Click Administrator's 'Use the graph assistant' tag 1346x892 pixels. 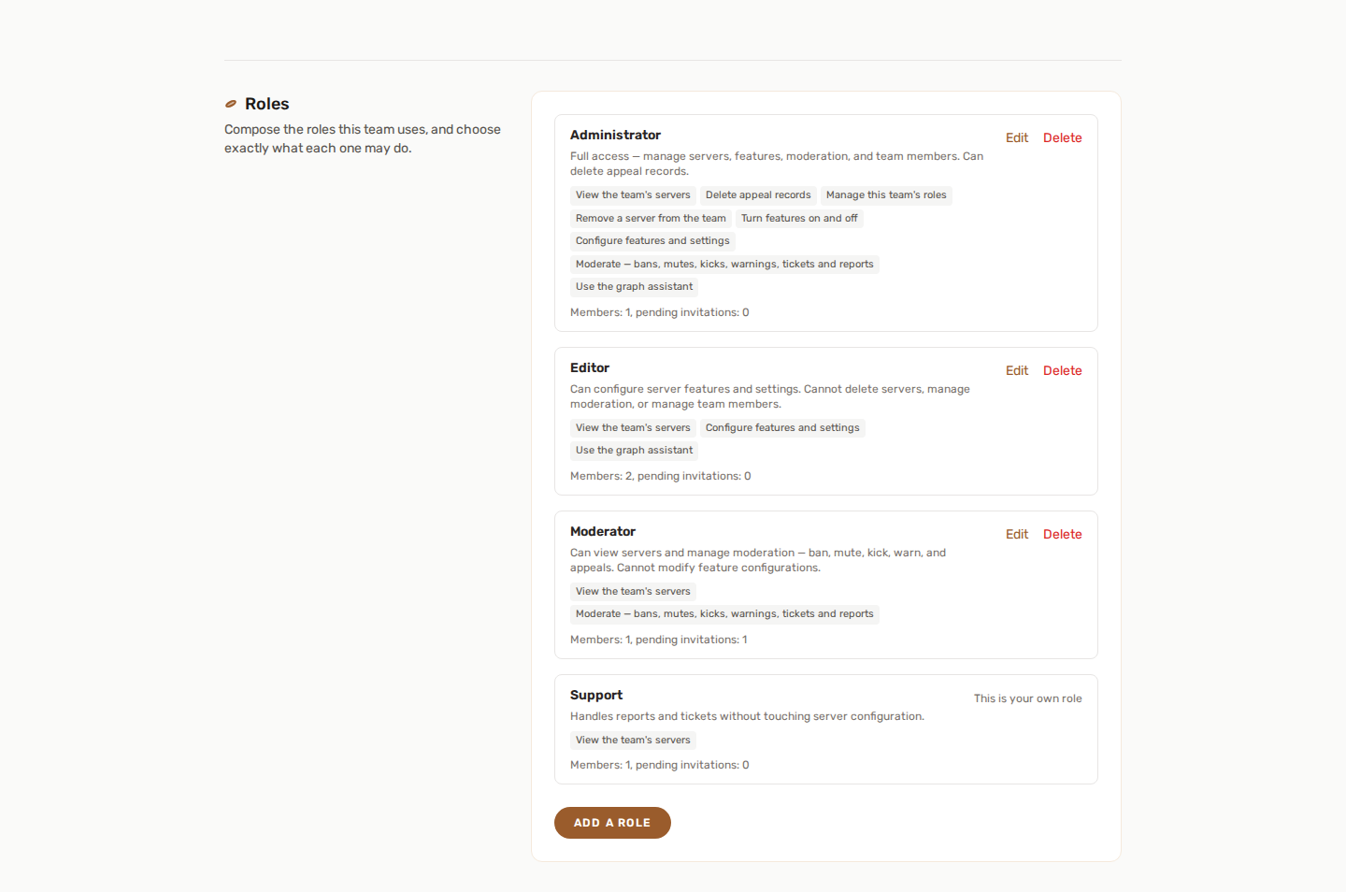pyautogui.click(x=635, y=287)
